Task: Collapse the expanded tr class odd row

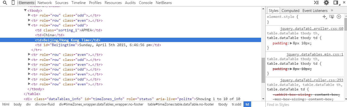Action: [x=29, y=25]
